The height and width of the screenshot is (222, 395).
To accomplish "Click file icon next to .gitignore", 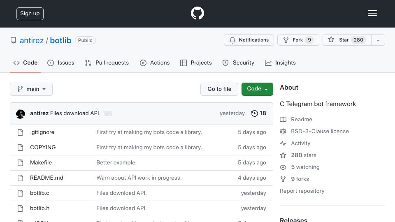I will (x=21, y=132).
